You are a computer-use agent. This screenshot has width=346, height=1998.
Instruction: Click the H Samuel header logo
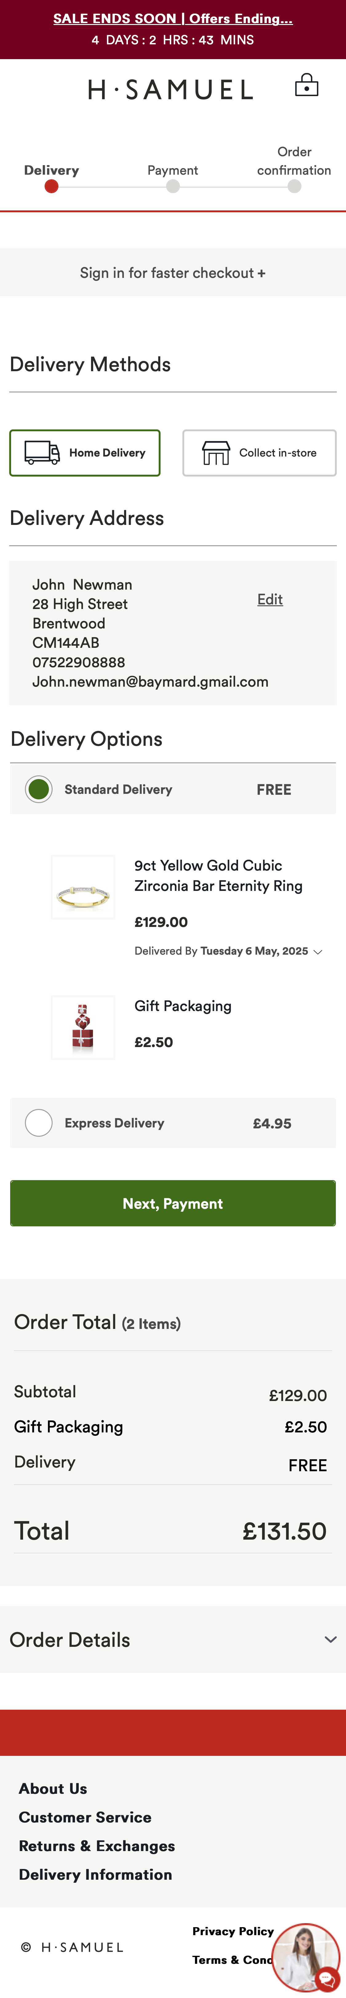pyautogui.click(x=171, y=90)
